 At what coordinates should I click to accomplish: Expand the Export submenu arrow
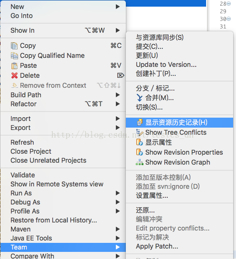coord(118,128)
